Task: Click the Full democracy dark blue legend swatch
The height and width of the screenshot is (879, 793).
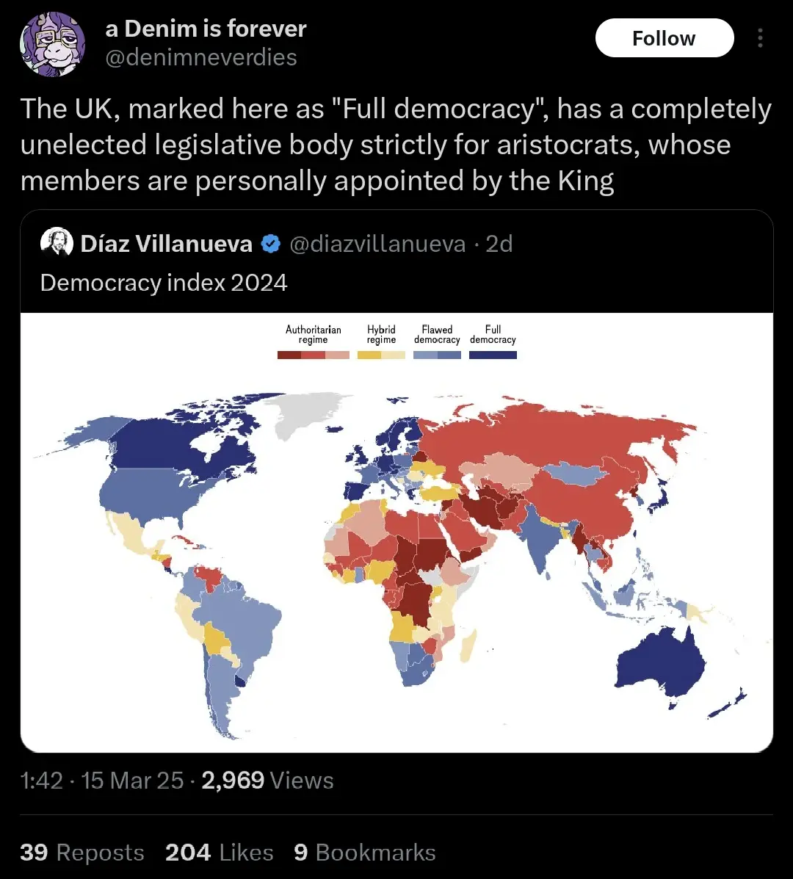Action: click(493, 355)
